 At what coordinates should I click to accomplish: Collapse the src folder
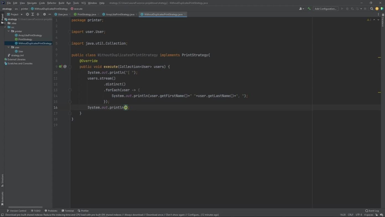click(5, 27)
